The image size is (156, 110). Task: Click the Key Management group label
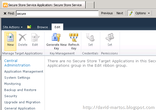click(62, 53)
